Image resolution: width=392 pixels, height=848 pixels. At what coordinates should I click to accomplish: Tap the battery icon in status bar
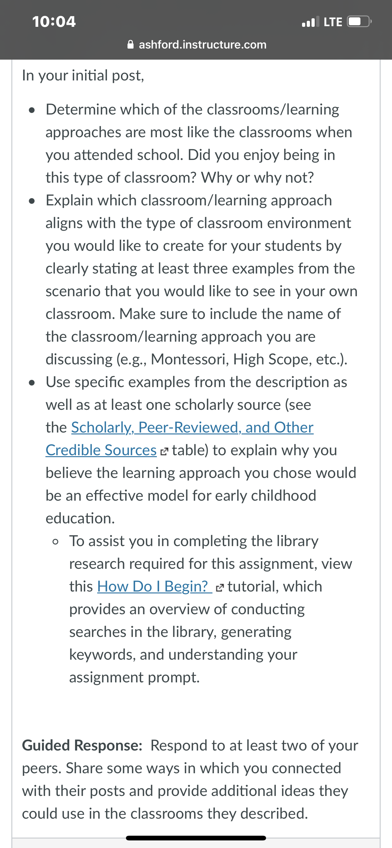pyautogui.click(x=359, y=22)
